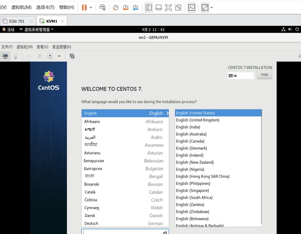Open the 发送按键(K) menu in vm2 window
301x234 pixels.
click(x=62, y=47)
